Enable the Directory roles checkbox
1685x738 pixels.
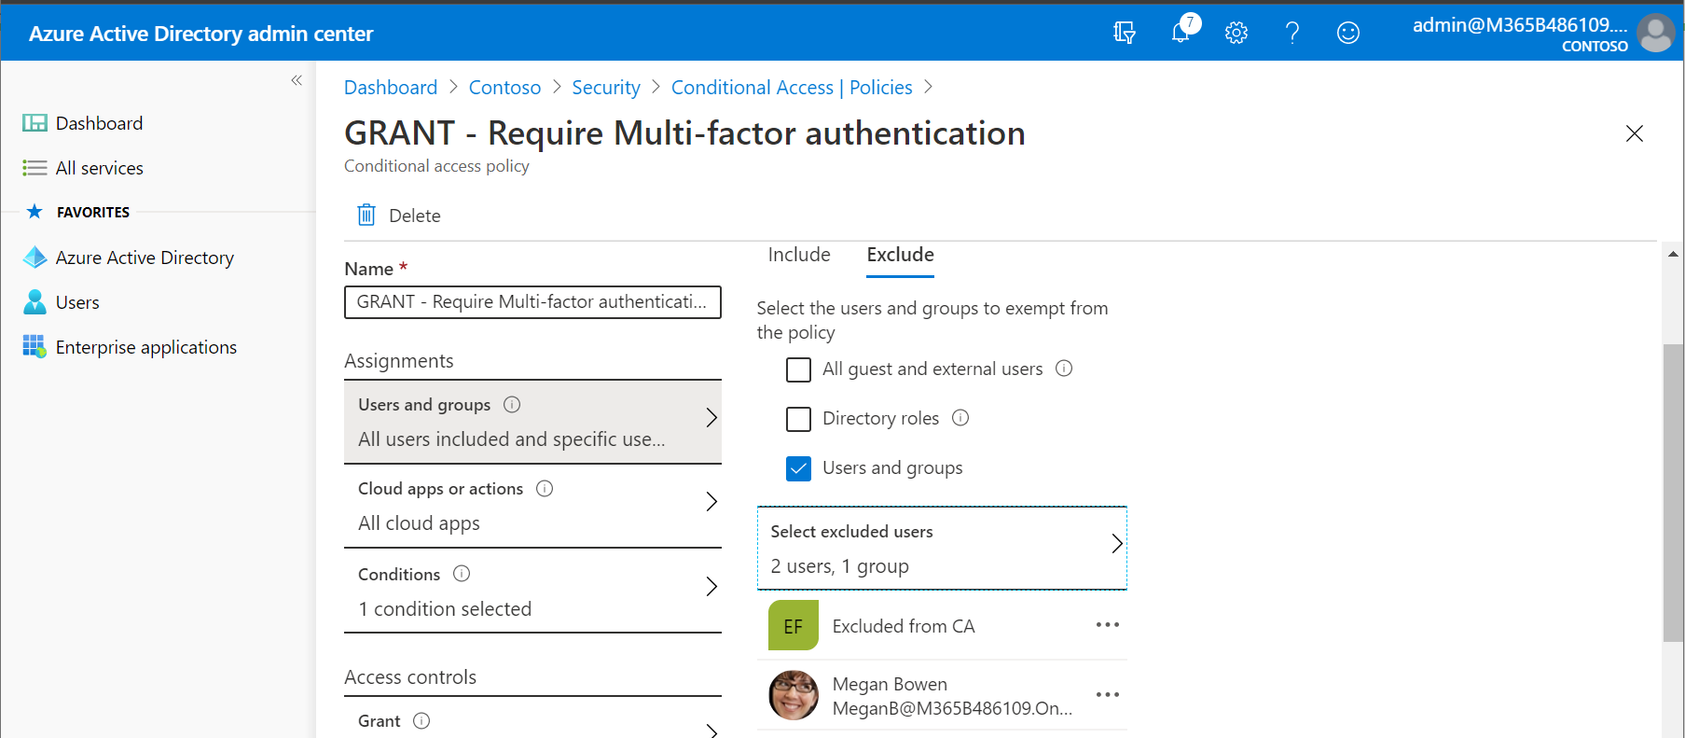[798, 419]
